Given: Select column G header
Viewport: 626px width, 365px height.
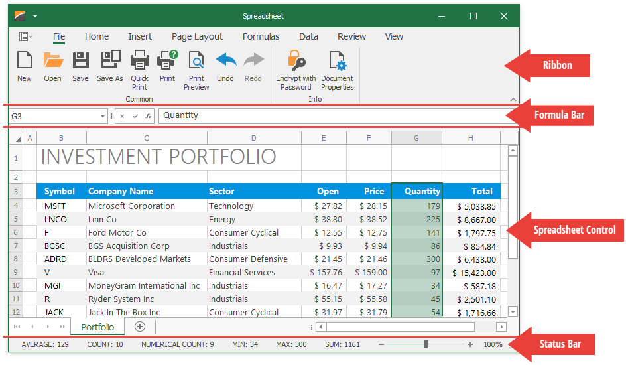Looking at the screenshot, I should (416, 138).
